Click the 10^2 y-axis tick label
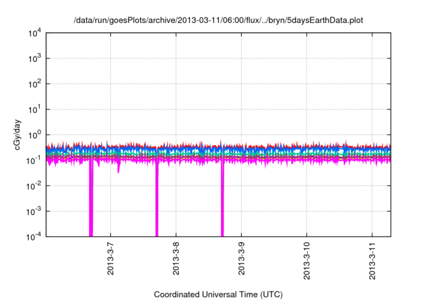This screenshot has height=301, width=431. 34,84
